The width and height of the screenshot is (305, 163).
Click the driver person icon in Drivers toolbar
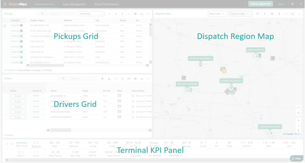[x=109, y=79]
